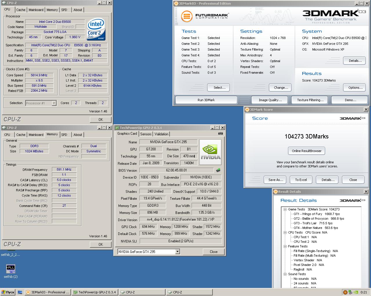Click the Core Speed value 5614.9 MHz
This screenshot has height=296, width=371.
pos(39,75)
